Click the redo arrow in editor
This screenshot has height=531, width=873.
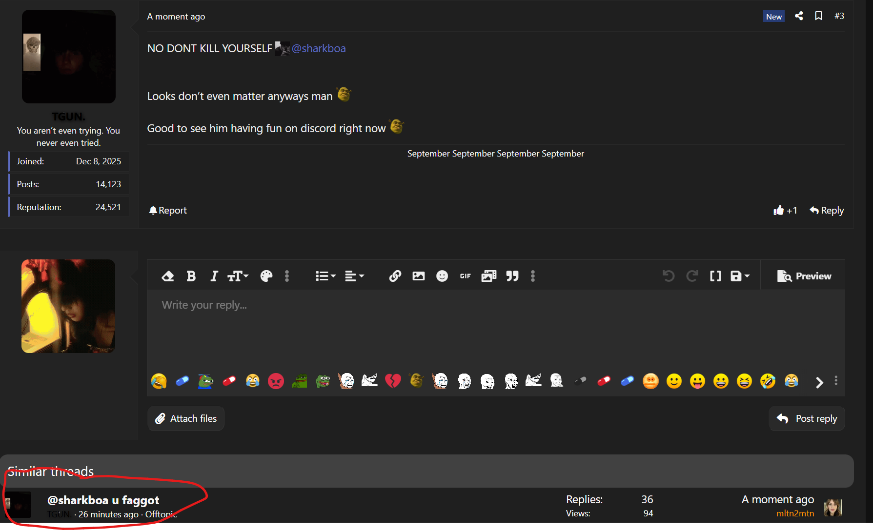coord(692,276)
